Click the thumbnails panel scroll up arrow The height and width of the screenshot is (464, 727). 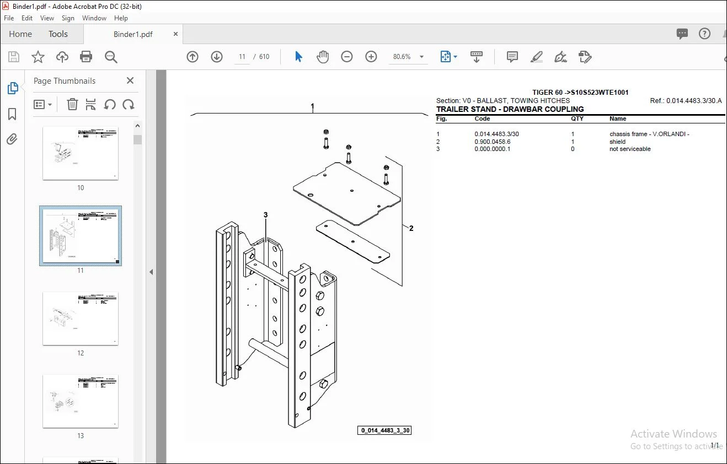point(138,127)
